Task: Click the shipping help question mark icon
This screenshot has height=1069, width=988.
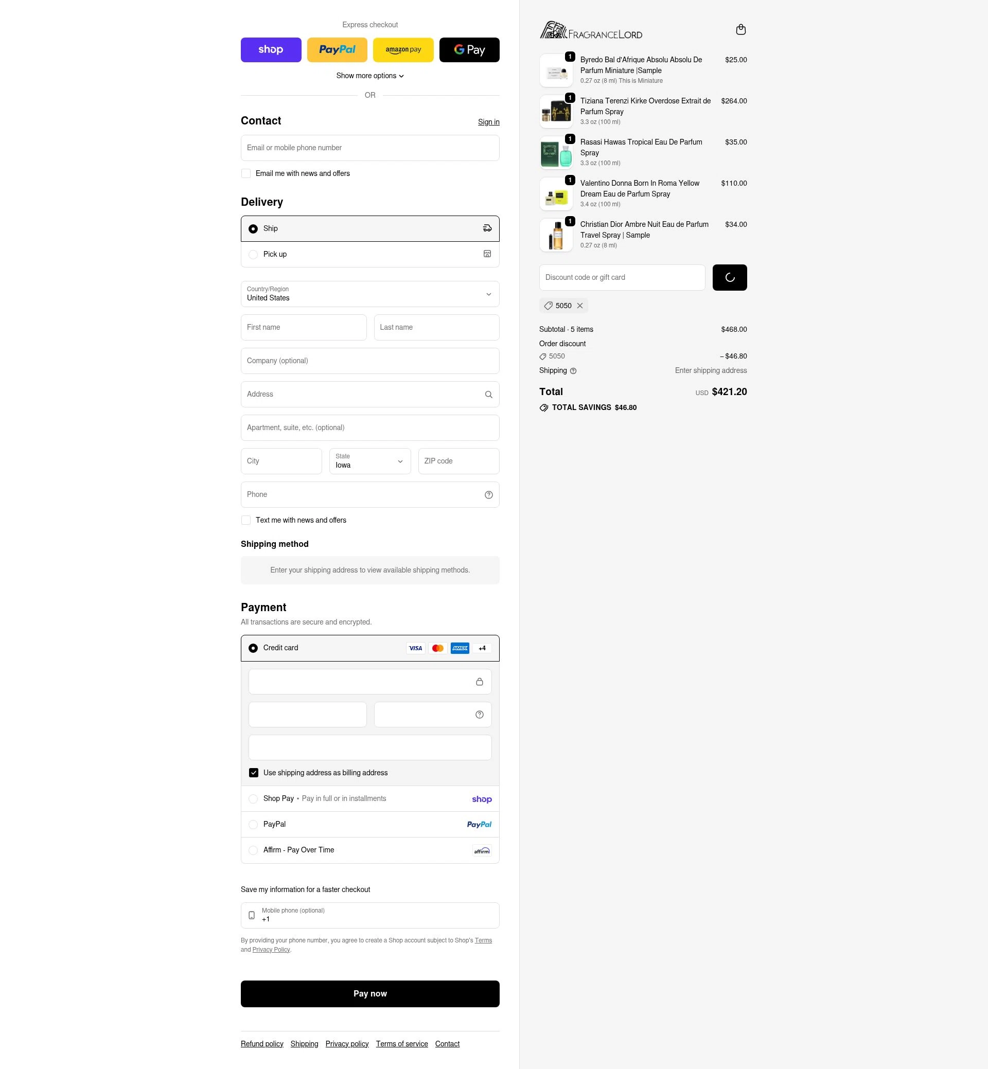Action: 573,371
